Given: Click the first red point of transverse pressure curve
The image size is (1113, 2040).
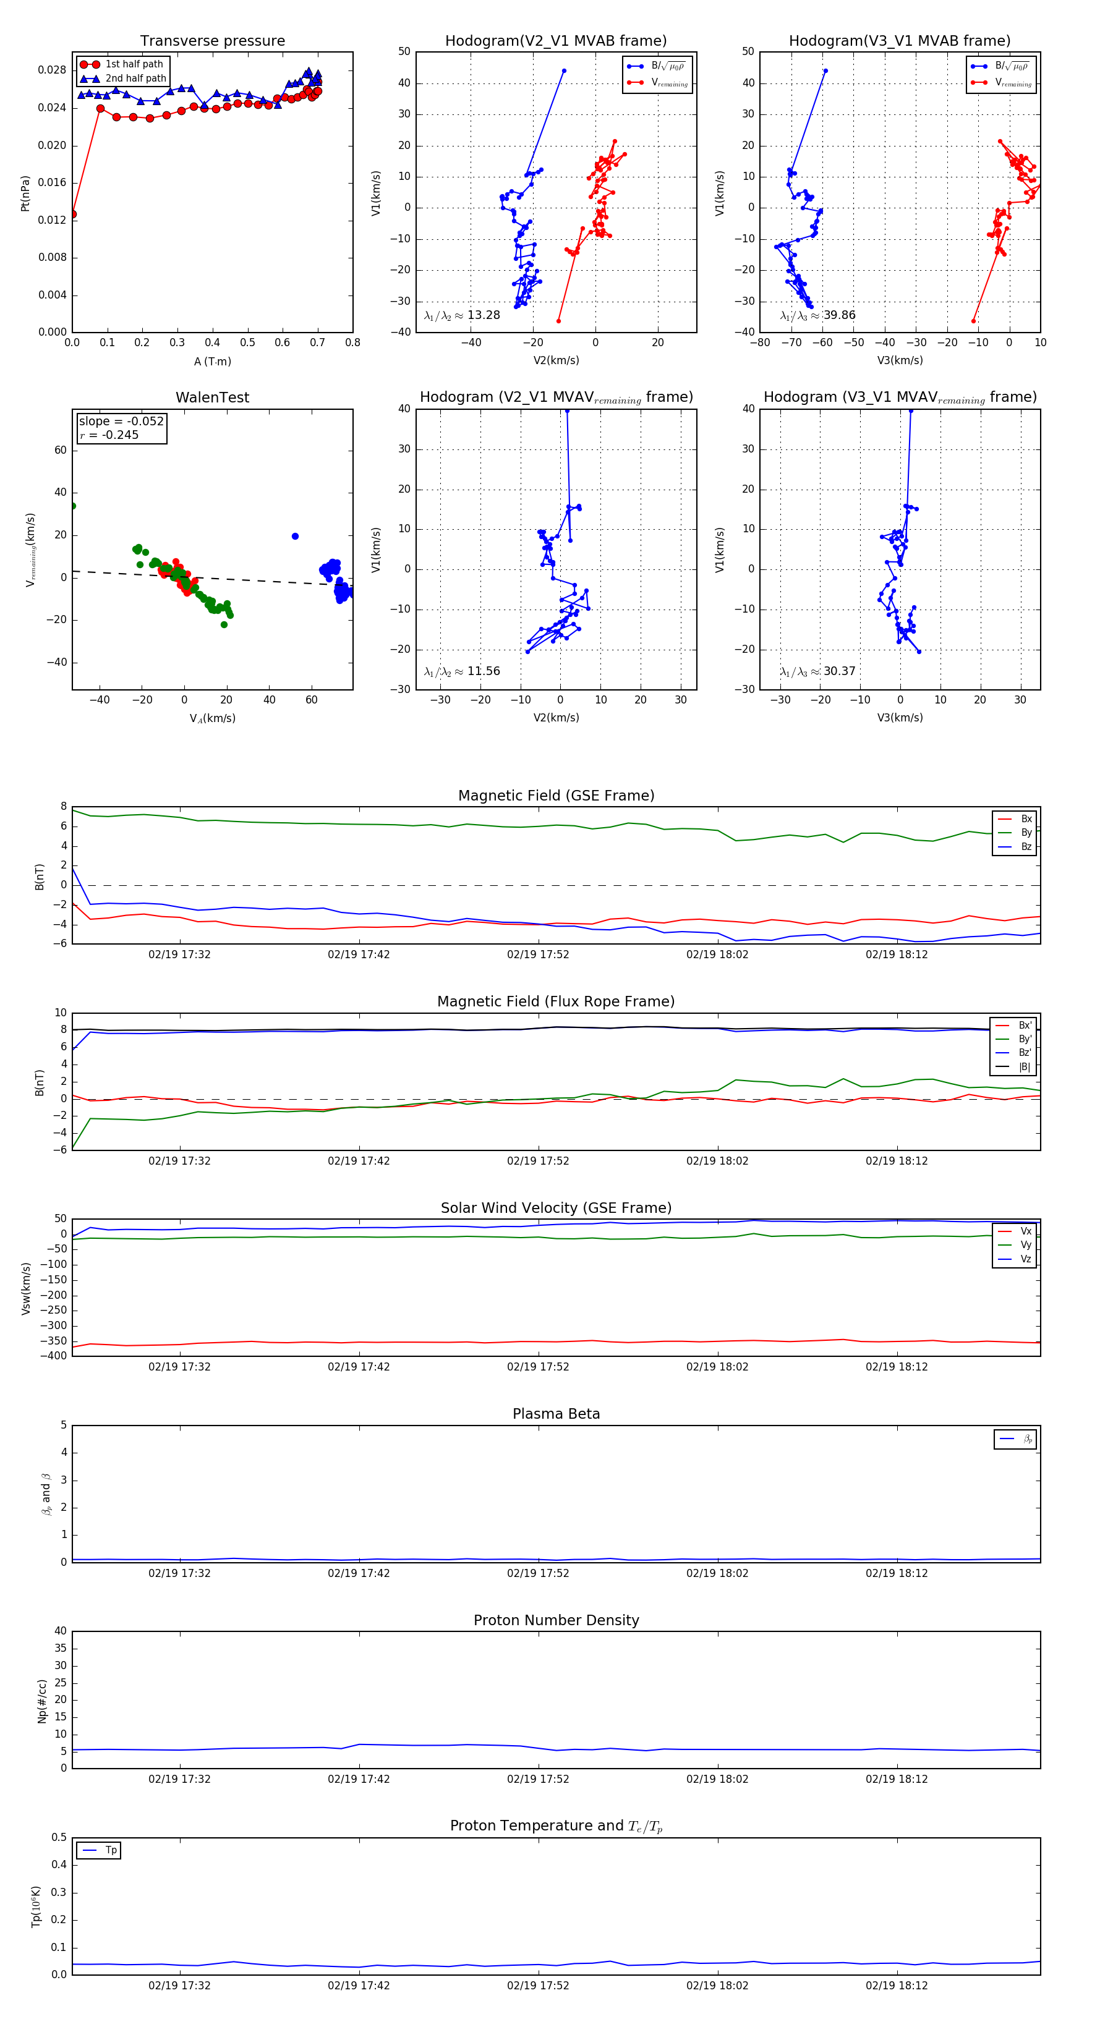Looking at the screenshot, I should coord(73,214).
